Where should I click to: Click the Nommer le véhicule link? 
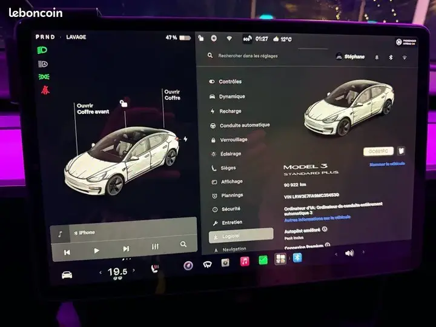pos(387,164)
